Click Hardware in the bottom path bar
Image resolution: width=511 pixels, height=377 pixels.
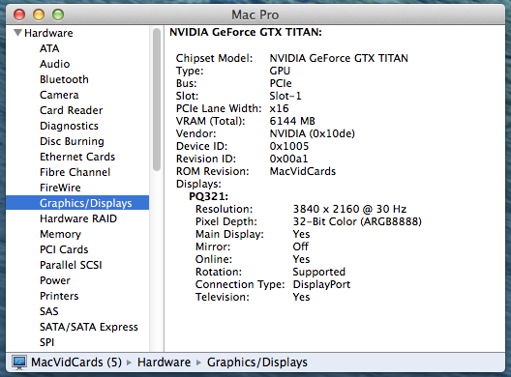[x=164, y=362]
